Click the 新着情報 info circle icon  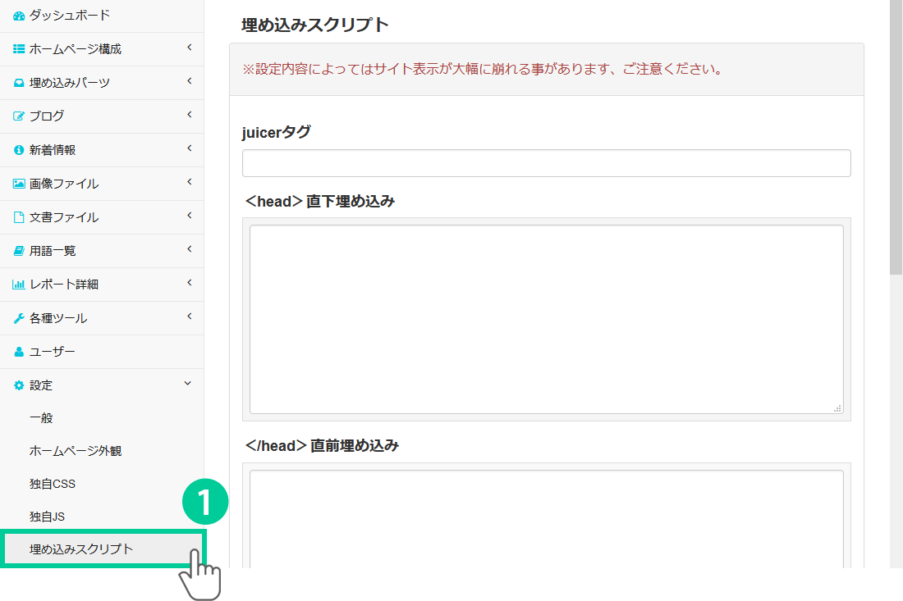(x=19, y=150)
